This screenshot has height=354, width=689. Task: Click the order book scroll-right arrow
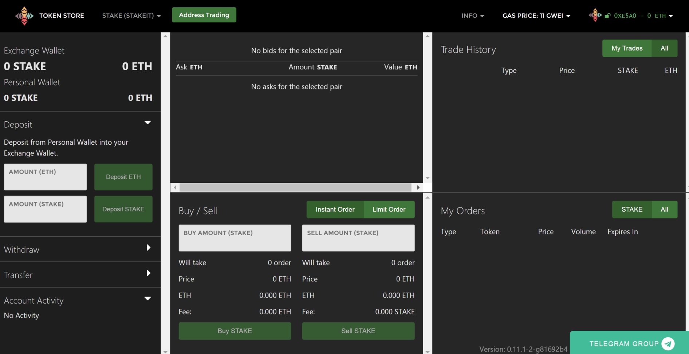[x=418, y=188]
